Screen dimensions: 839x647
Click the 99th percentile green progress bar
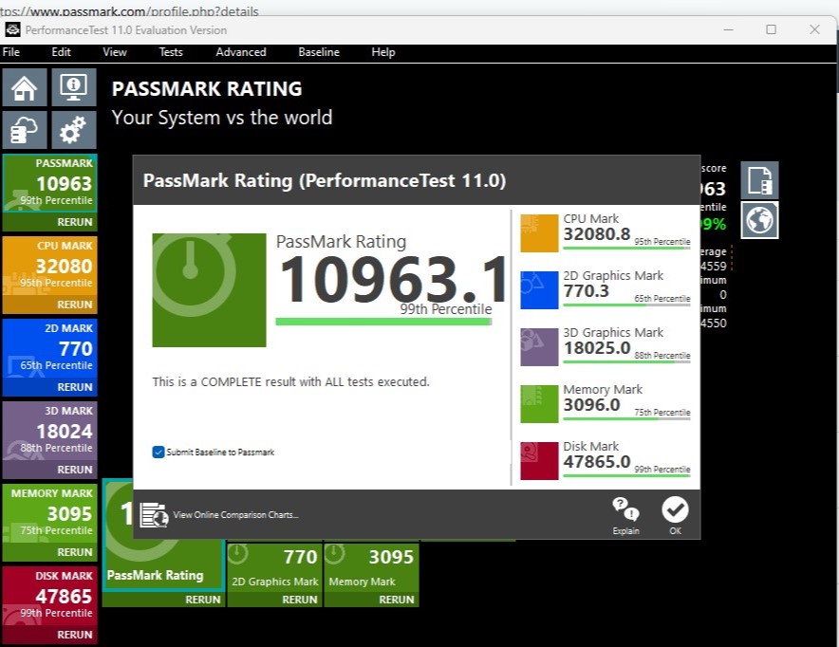tap(383, 322)
